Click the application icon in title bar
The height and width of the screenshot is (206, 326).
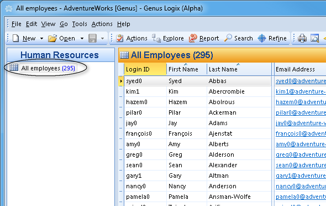(9, 8)
